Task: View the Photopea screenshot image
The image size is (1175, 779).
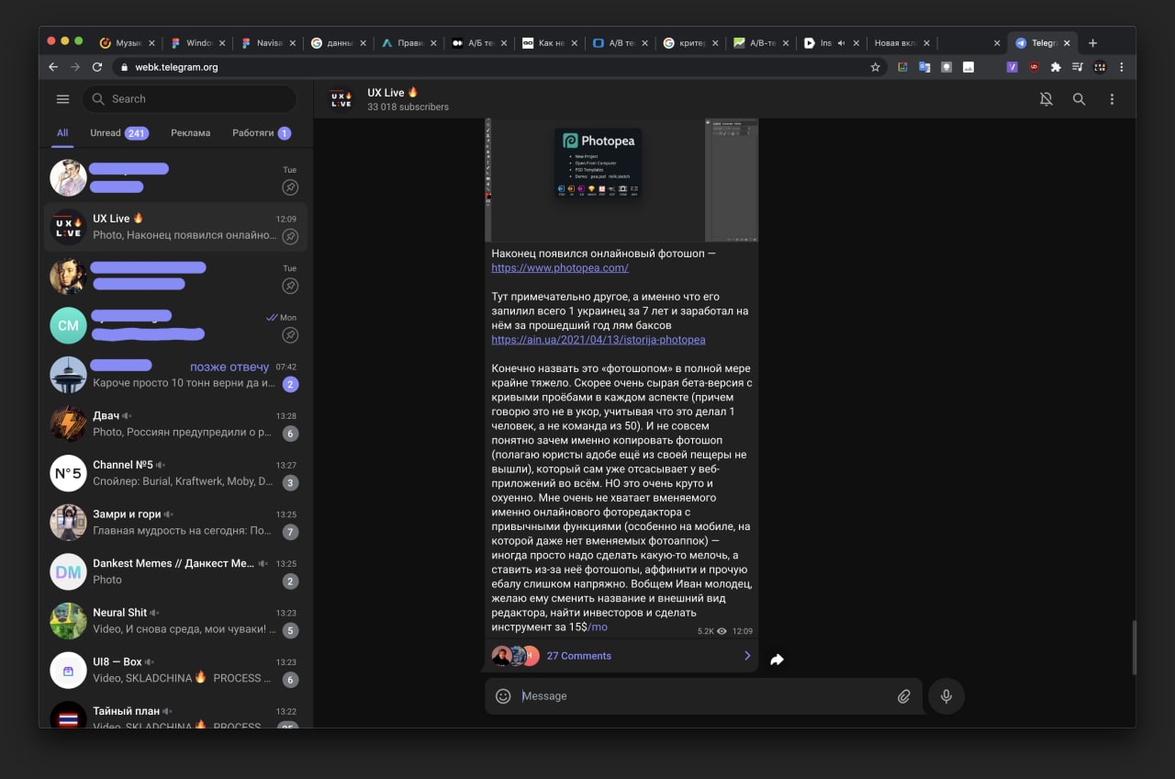Action: pyautogui.click(x=621, y=180)
